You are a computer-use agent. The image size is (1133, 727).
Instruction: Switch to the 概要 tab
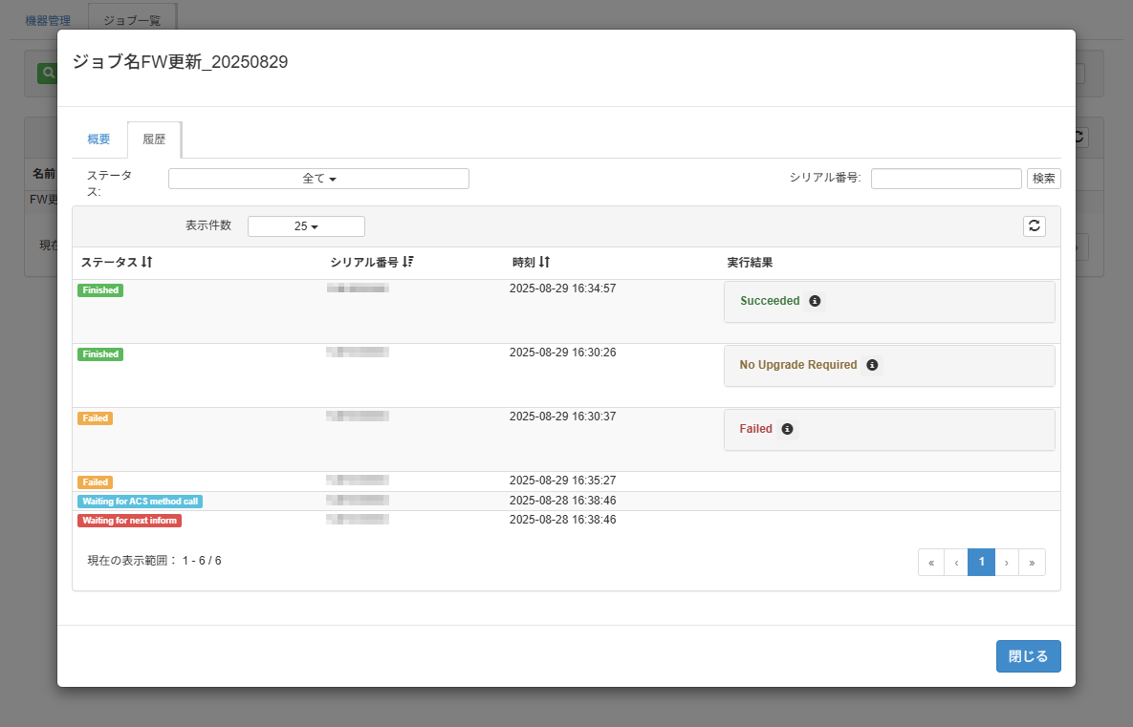[x=98, y=139]
